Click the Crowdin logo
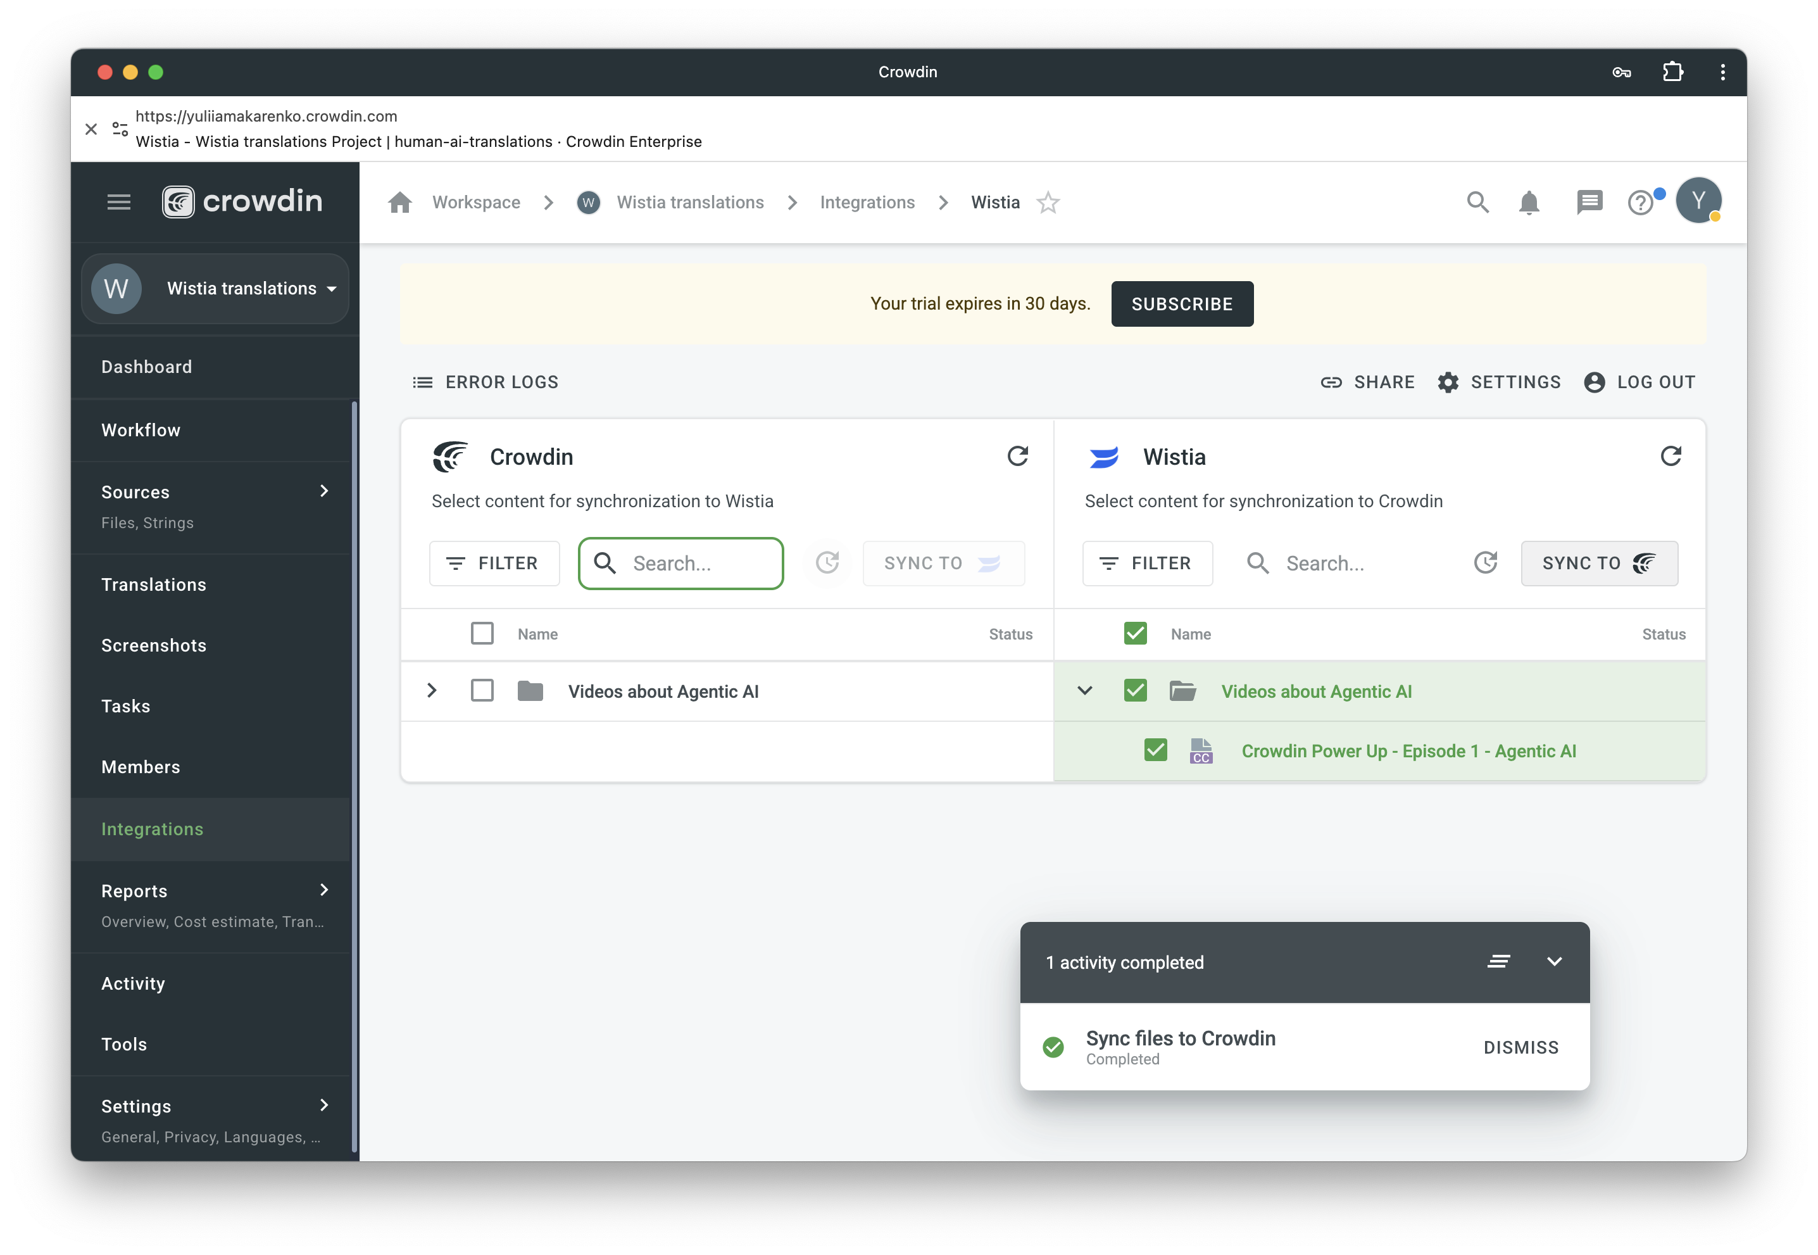Viewport: 1818px width, 1255px height. 242,201
